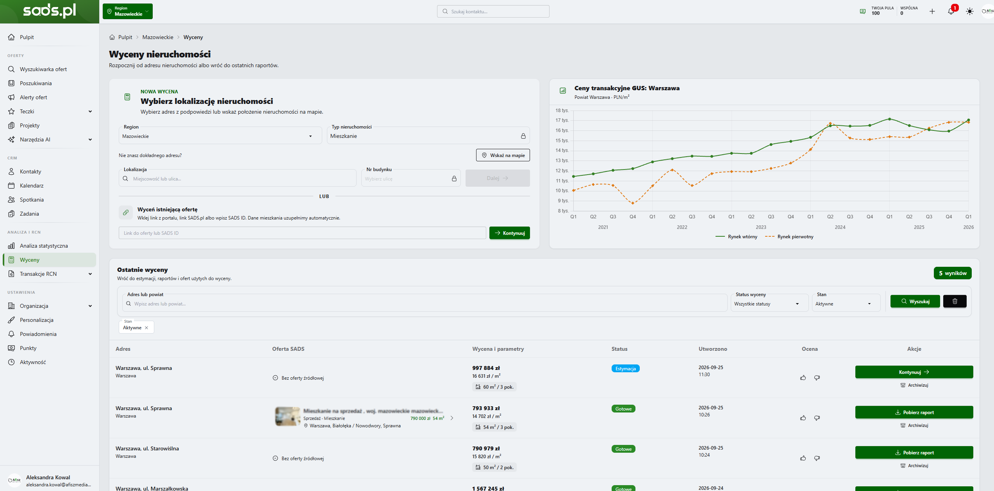994x491 pixels.
Task: Click the Wyszukaj search button
Action: tap(915, 301)
